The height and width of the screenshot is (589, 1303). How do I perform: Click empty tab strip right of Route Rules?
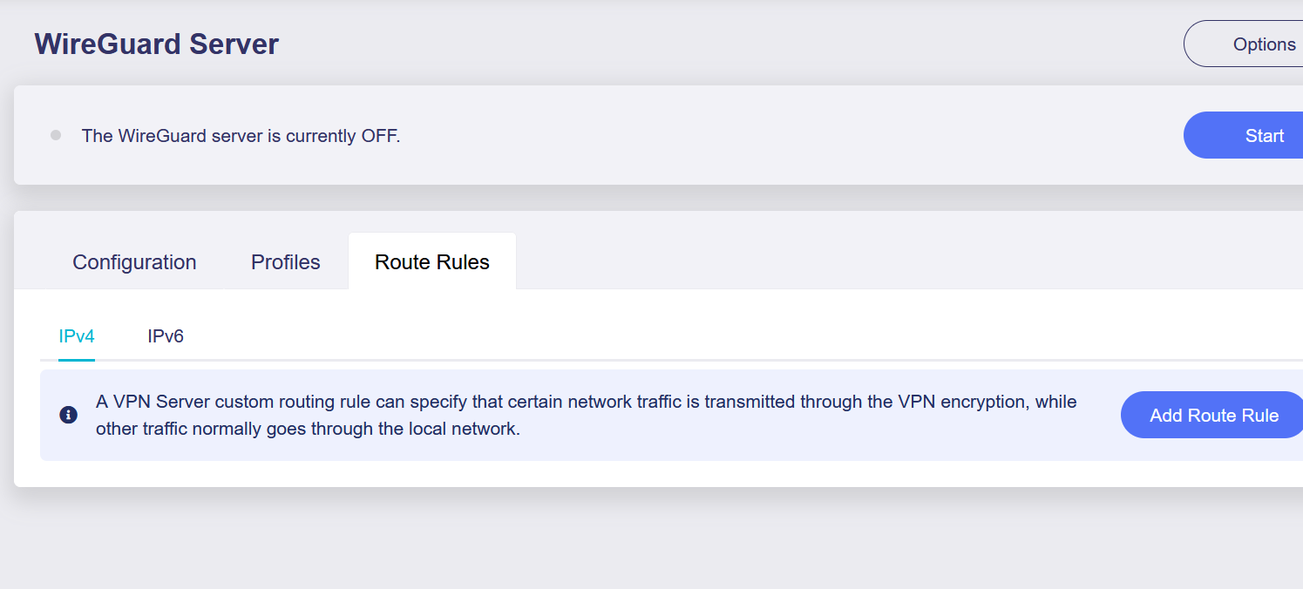tap(872, 261)
